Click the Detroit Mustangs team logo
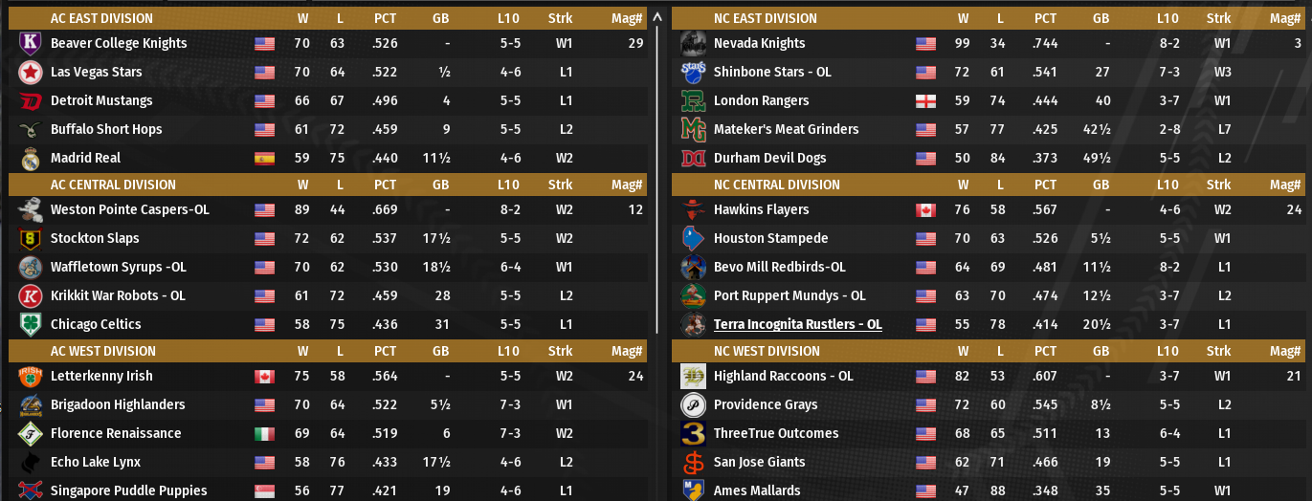The height and width of the screenshot is (501, 1312). 29,100
